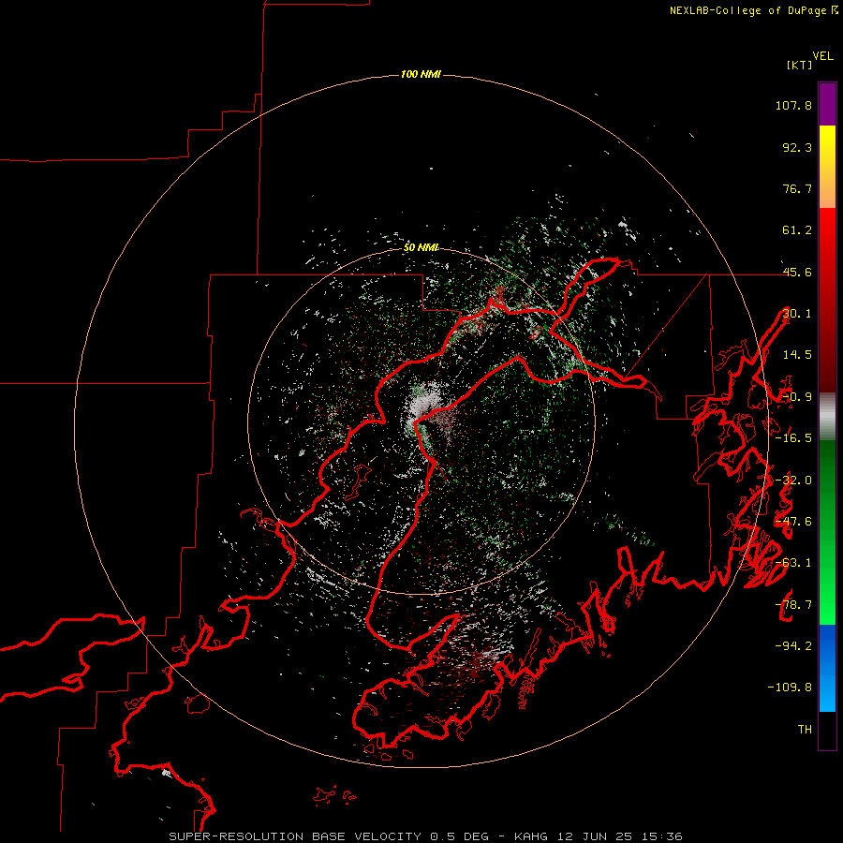Screen dimensions: 843x843
Task: Click the 100 NMI range ring label
Action: tap(421, 74)
